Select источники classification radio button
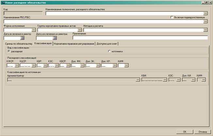The height and width of the screenshot is (136, 213). 109,51
